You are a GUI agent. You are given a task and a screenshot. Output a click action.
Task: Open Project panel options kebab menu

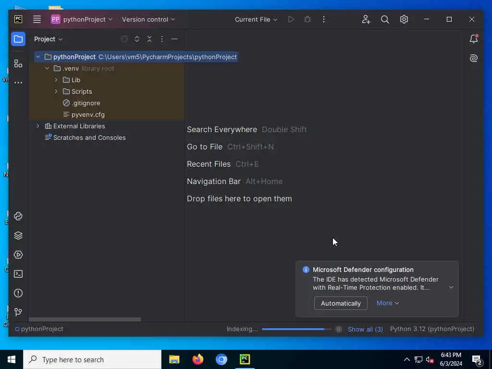pyautogui.click(x=162, y=39)
